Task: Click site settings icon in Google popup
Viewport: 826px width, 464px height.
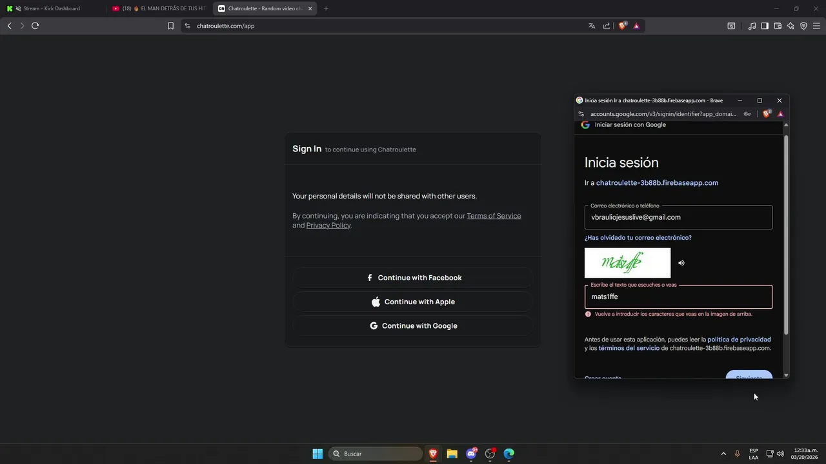Action: [x=581, y=114]
